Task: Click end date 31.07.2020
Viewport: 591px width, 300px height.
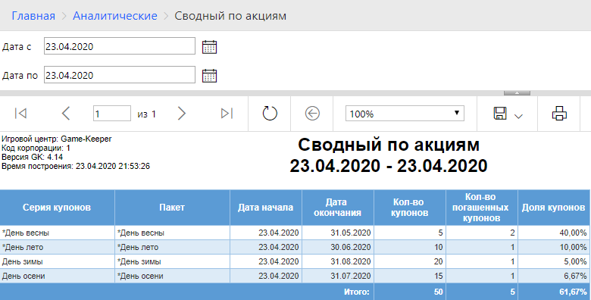Action: pos(351,276)
